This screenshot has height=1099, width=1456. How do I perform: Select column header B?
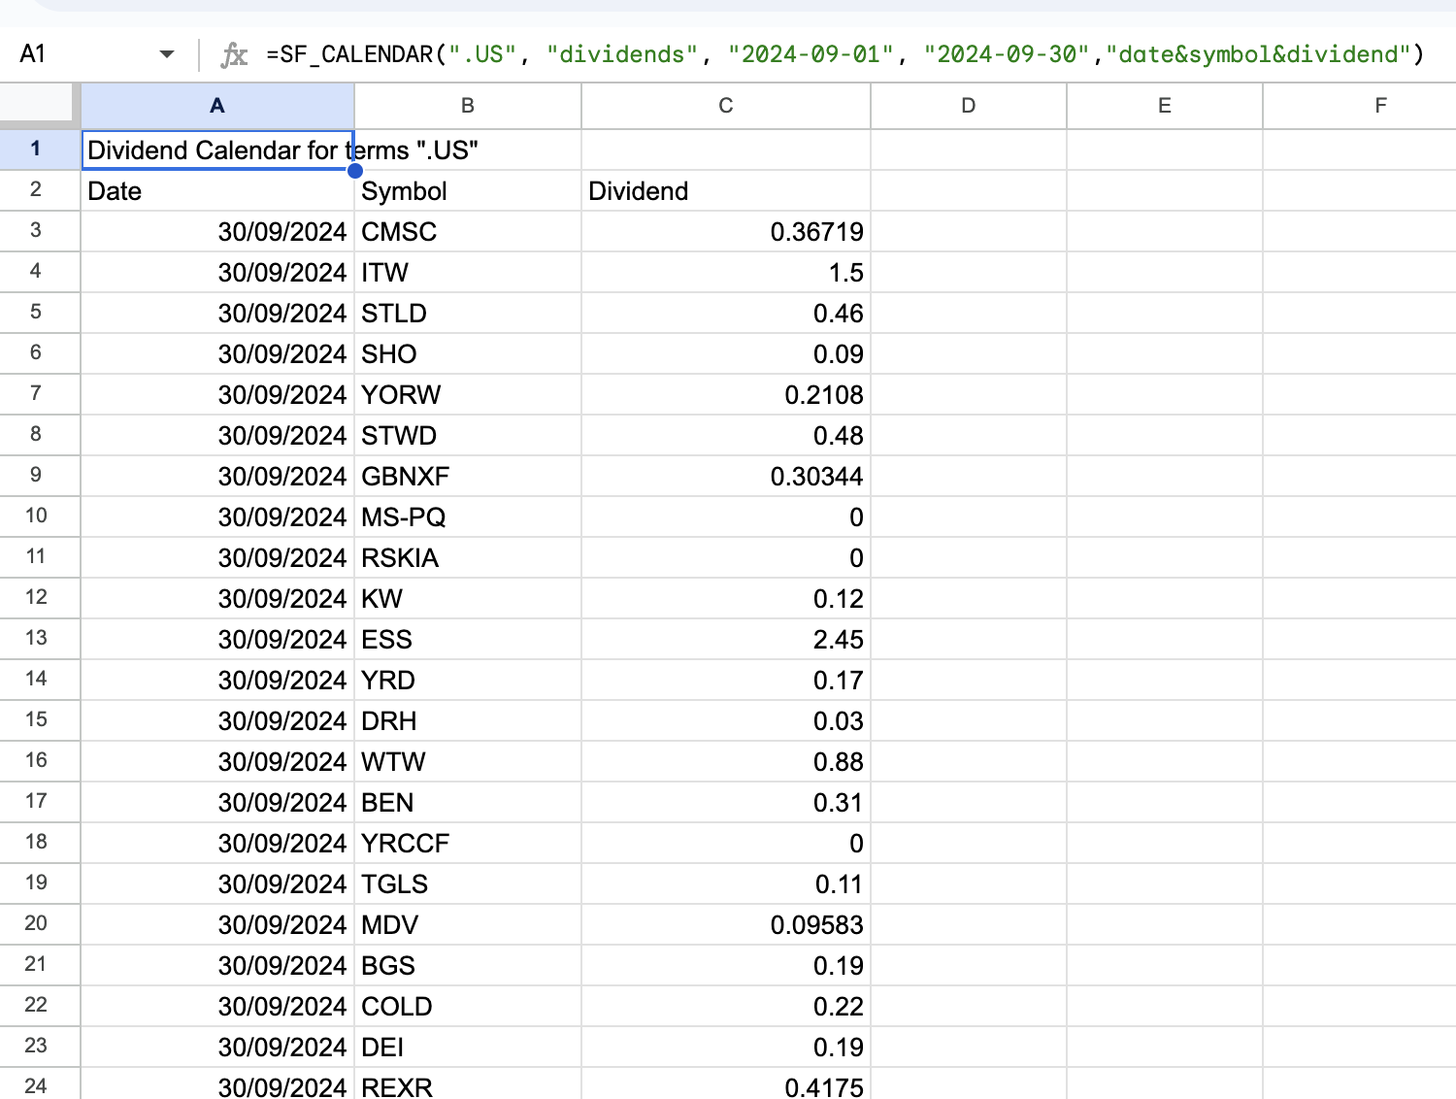tap(467, 106)
